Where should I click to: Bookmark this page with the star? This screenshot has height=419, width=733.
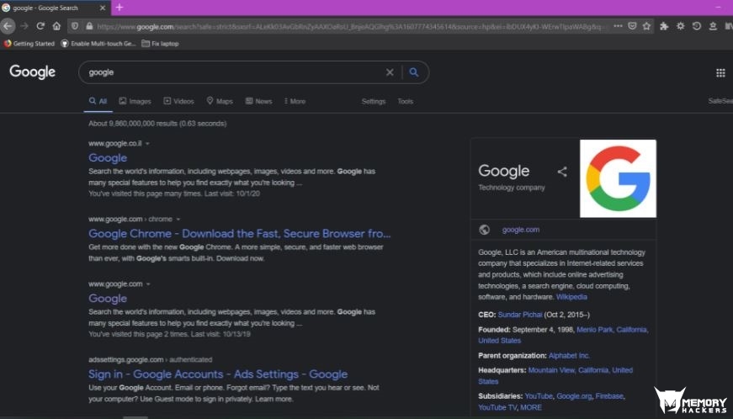[646, 26]
